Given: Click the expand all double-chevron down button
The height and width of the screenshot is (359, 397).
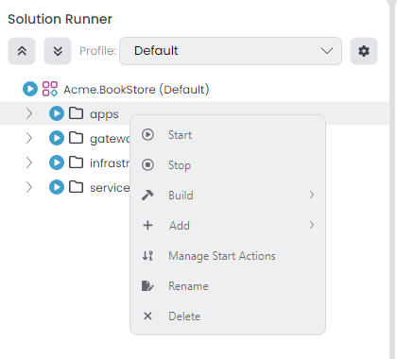Looking at the screenshot, I should tap(58, 51).
